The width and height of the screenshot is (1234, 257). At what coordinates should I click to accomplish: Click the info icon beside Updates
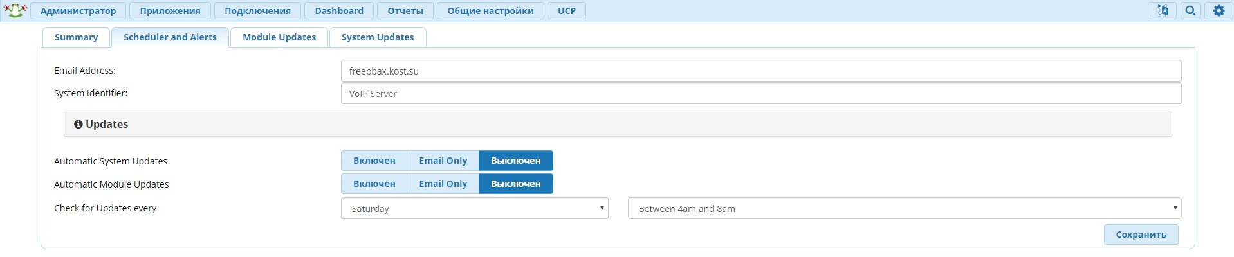point(78,125)
